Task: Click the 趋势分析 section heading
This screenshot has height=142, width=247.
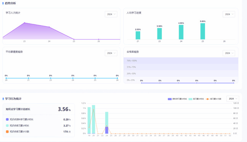Action: click(x=10, y=3)
